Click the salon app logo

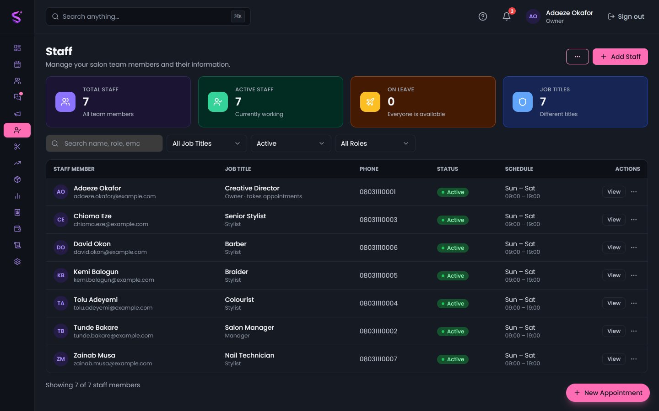tap(17, 17)
